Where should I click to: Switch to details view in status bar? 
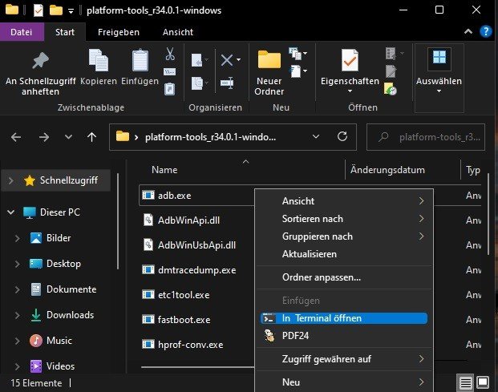466,382
